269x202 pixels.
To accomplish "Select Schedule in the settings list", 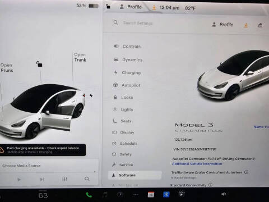I will [x=125, y=144].
